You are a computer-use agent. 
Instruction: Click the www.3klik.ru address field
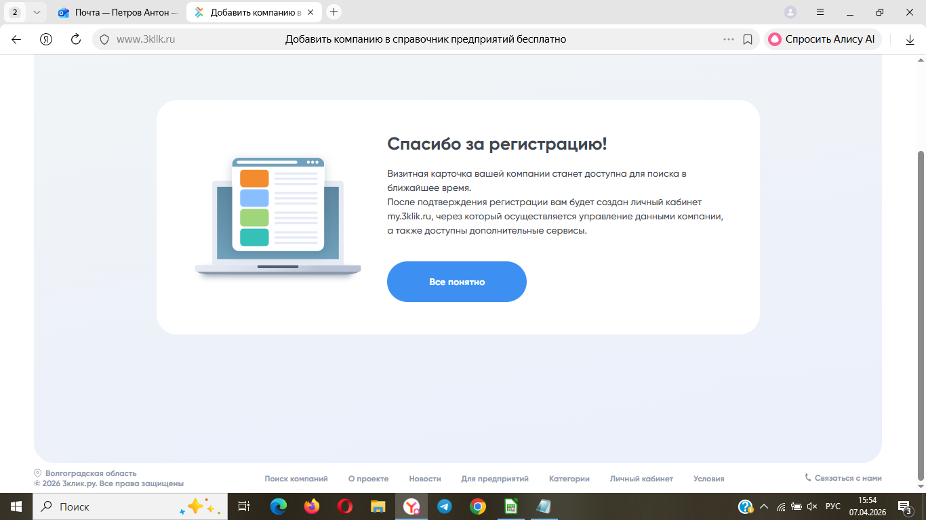pos(146,39)
